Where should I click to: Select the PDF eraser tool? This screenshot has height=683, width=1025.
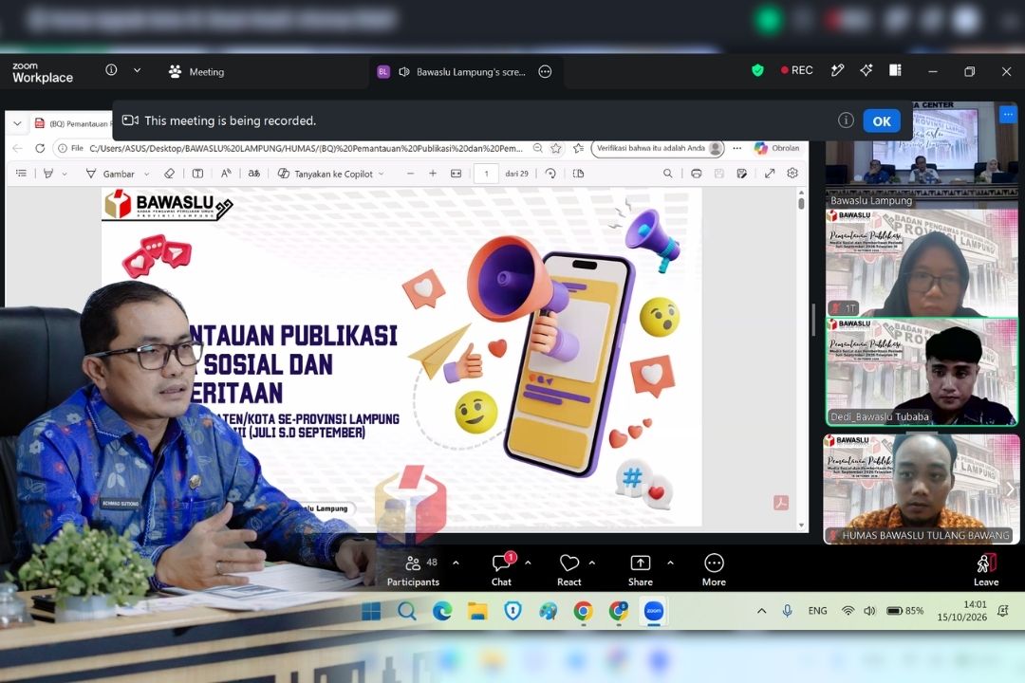[169, 174]
